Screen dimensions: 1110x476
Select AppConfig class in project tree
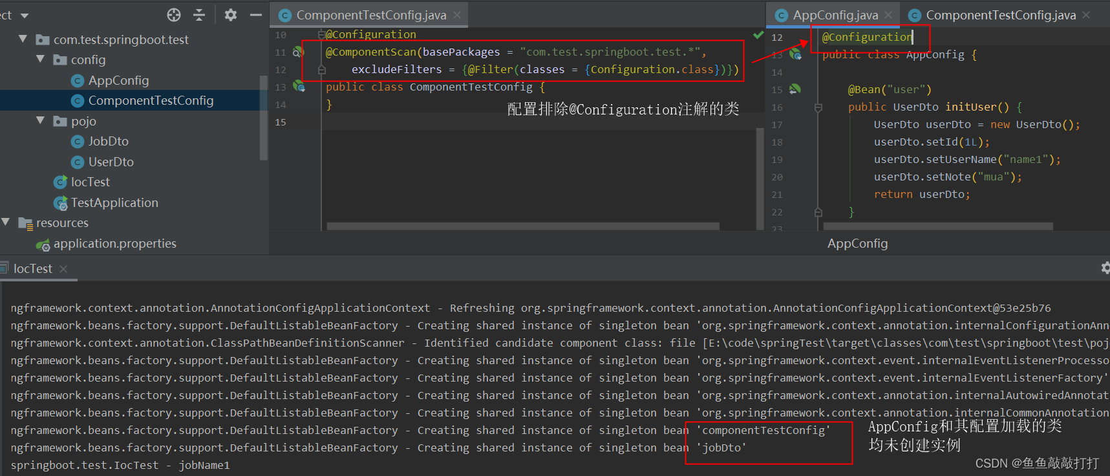pos(118,80)
